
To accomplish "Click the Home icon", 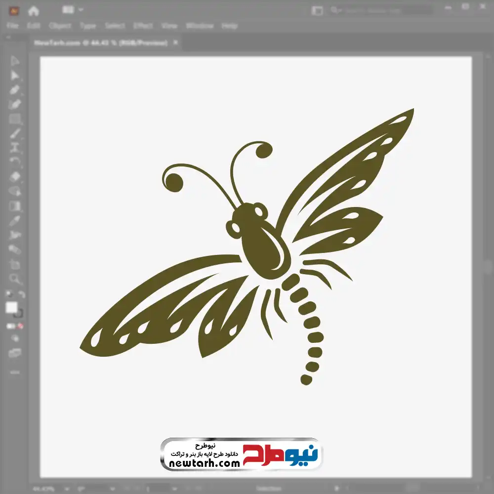I will 34,10.
